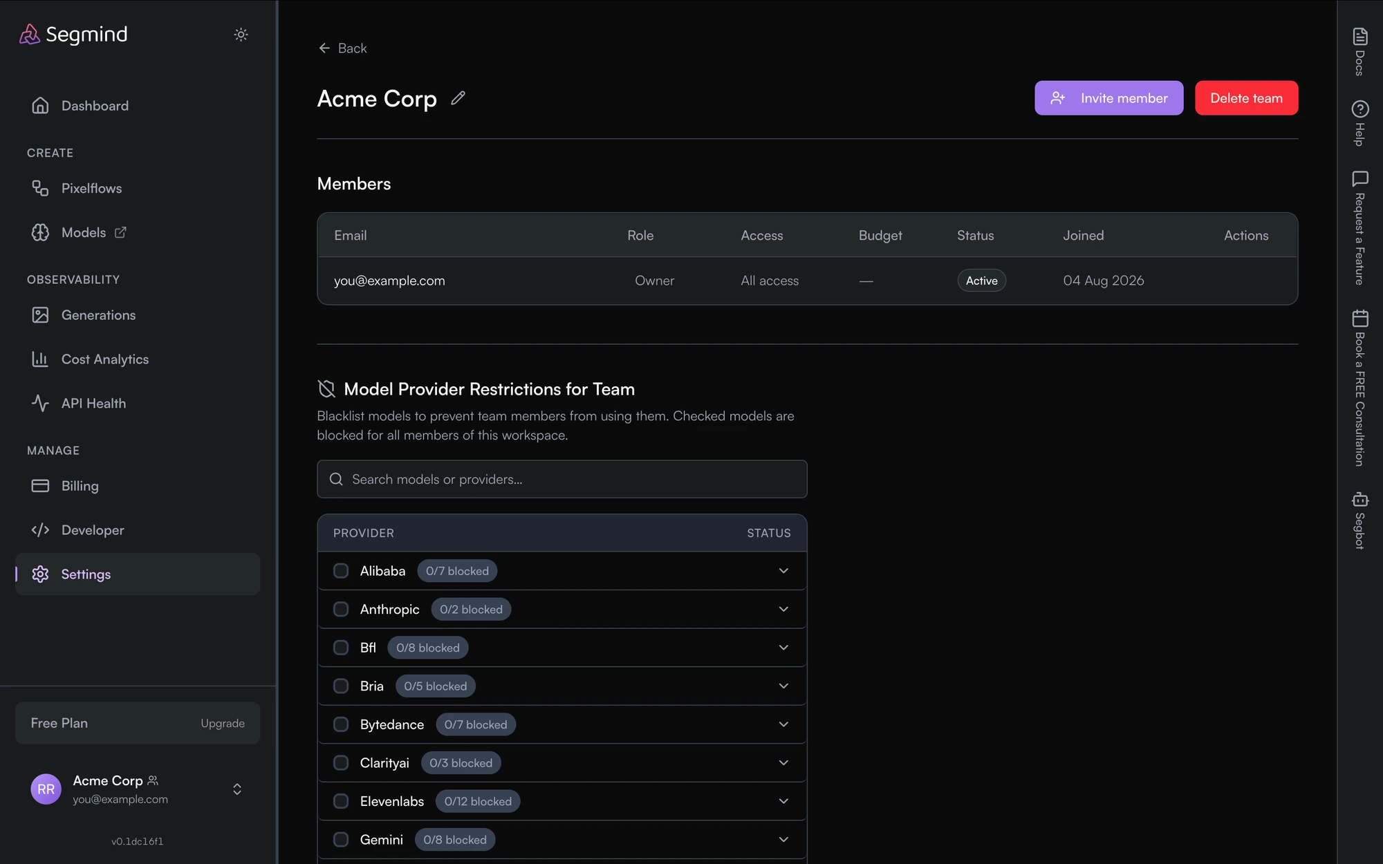Image resolution: width=1383 pixels, height=864 pixels.
Task: Click the Book a FREE Consultation calendar icon
Action: [1360, 318]
